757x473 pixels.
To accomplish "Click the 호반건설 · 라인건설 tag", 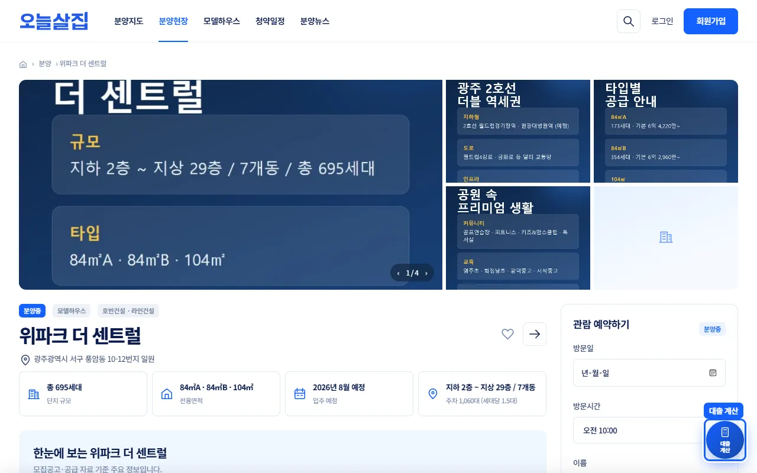I will [x=128, y=311].
